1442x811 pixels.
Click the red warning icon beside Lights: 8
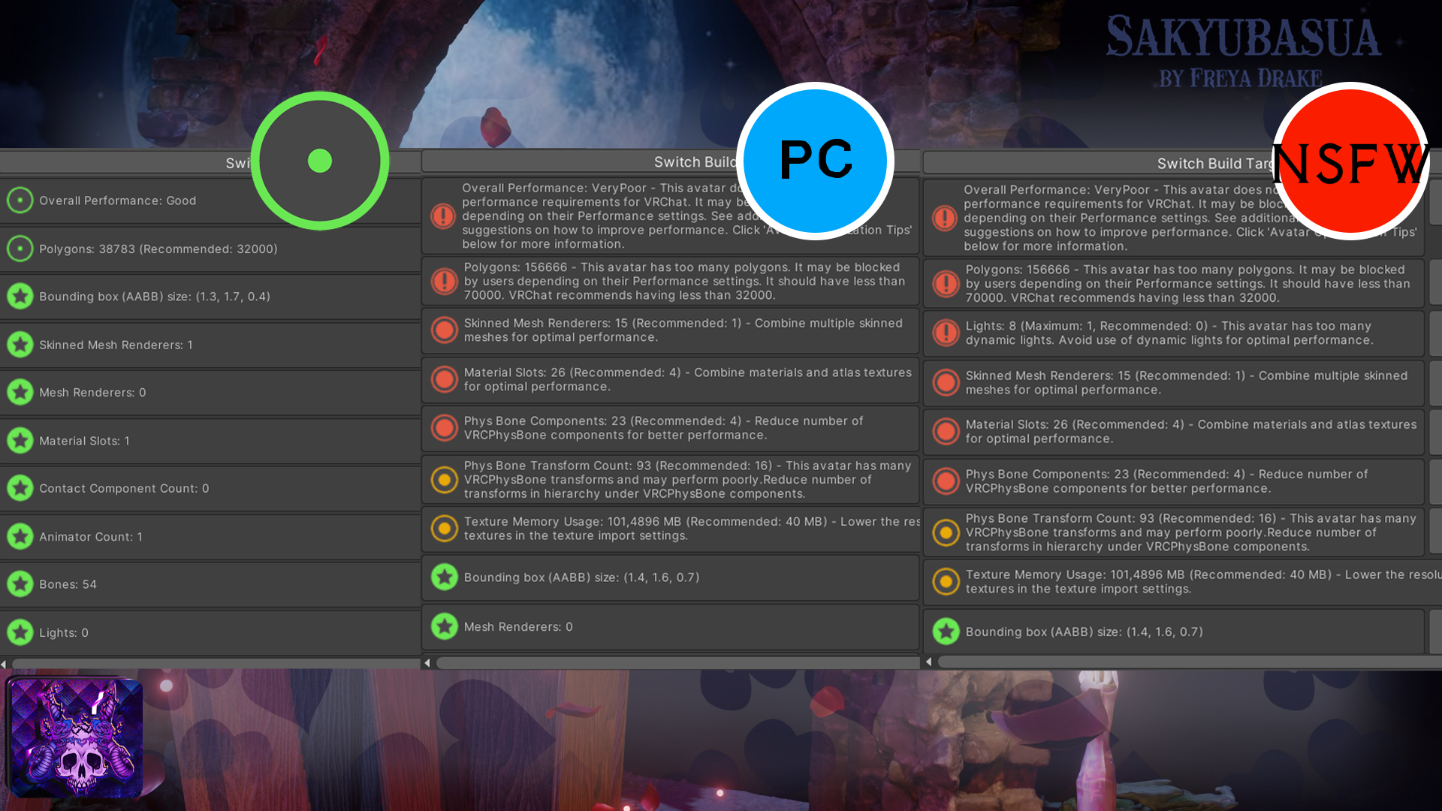tap(946, 333)
